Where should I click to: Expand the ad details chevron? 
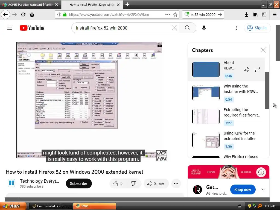[x=263, y=189]
